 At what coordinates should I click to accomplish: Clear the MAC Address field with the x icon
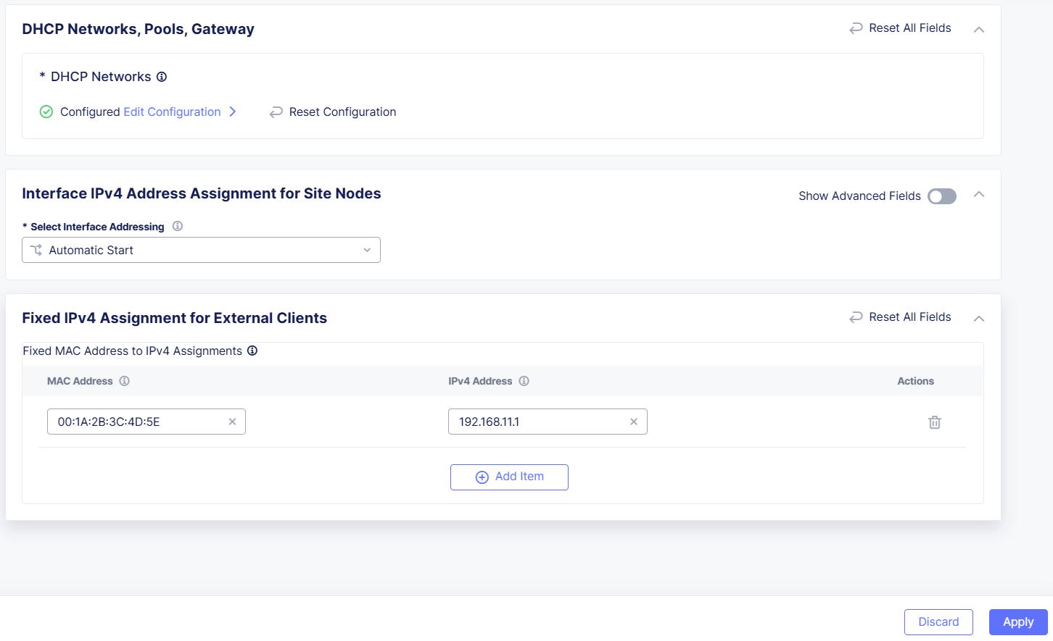coord(232,421)
